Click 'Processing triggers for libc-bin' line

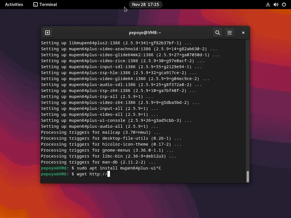108,156
